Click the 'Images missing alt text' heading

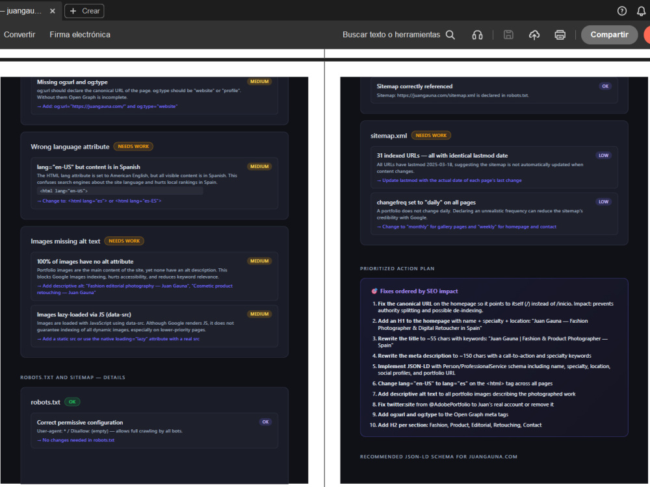66,242
